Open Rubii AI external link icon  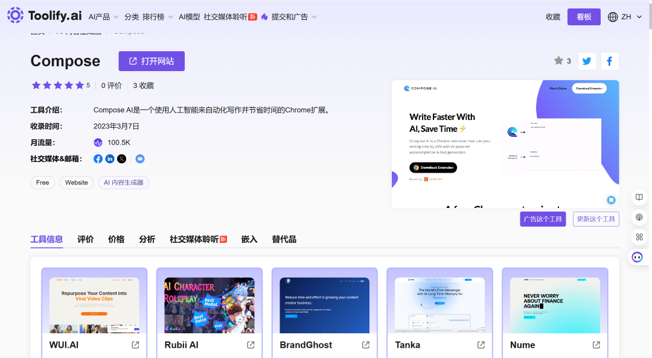(251, 345)
